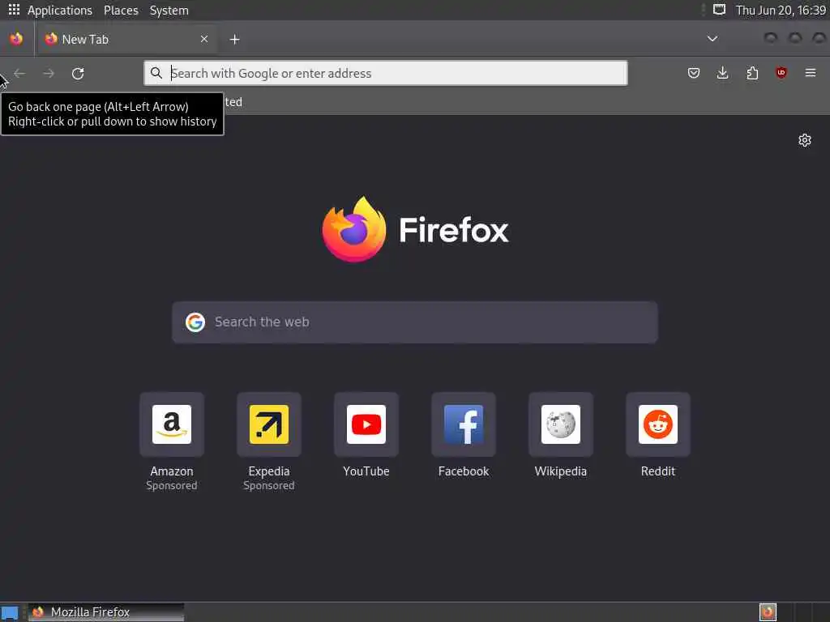Viewport: 830px width, 622px height.
Task: Click the address bar search field
Action: [x=385, y=73]
